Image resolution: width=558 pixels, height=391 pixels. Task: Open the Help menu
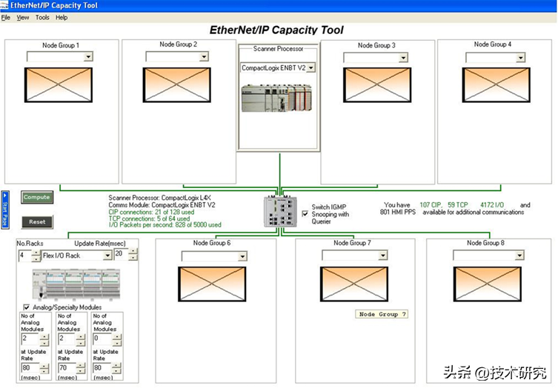(x=61, y=17)
